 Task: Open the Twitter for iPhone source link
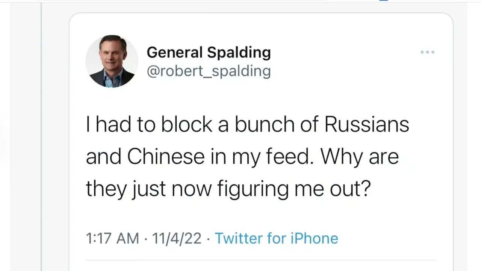[276, 238]
